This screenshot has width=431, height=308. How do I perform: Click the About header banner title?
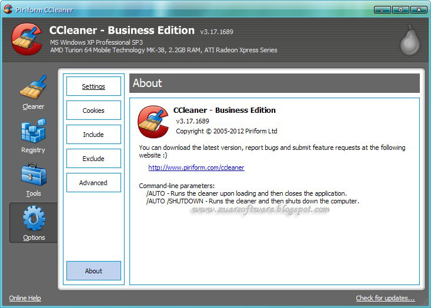pyautogui.click(x=148, y=83)
